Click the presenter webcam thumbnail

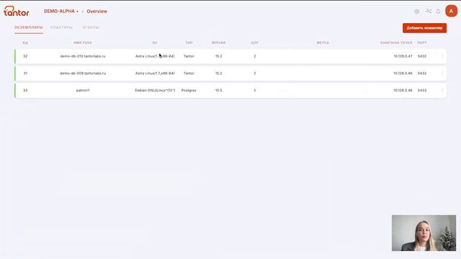coord(424,233)
